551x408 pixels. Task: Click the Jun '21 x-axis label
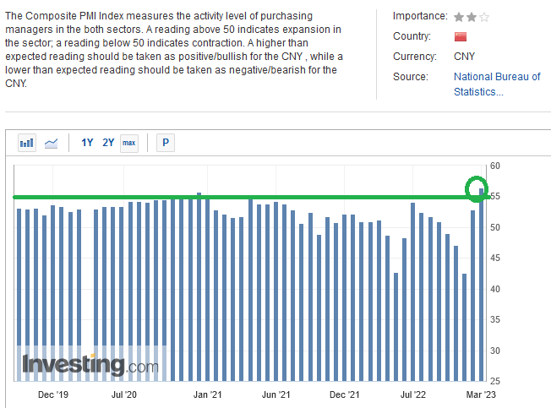(275, 394)
